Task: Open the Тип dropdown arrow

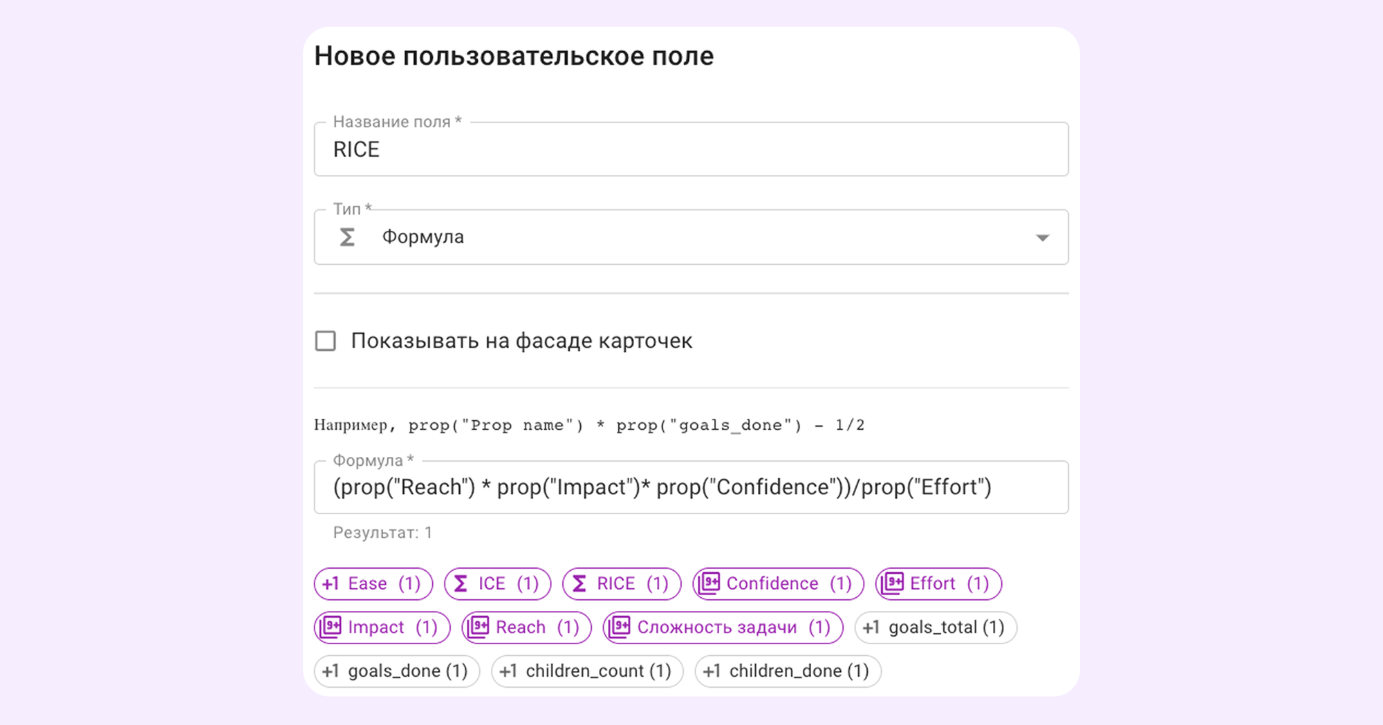Action: (1042, 238)
